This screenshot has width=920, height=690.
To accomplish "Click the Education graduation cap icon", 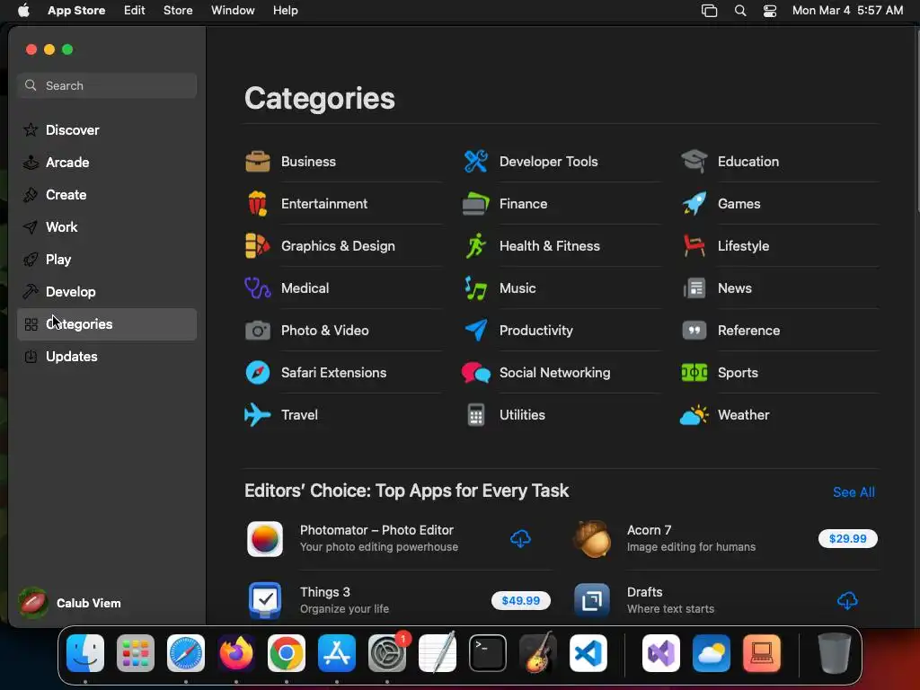I will tap(694, 162).
